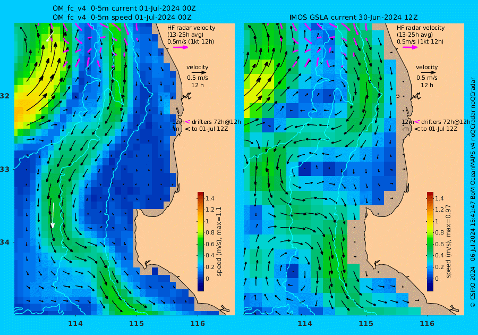Click '0.5m/s (1kt 12h)' text in right map
This screenshot has width=478, height=335.
[420, 42]
